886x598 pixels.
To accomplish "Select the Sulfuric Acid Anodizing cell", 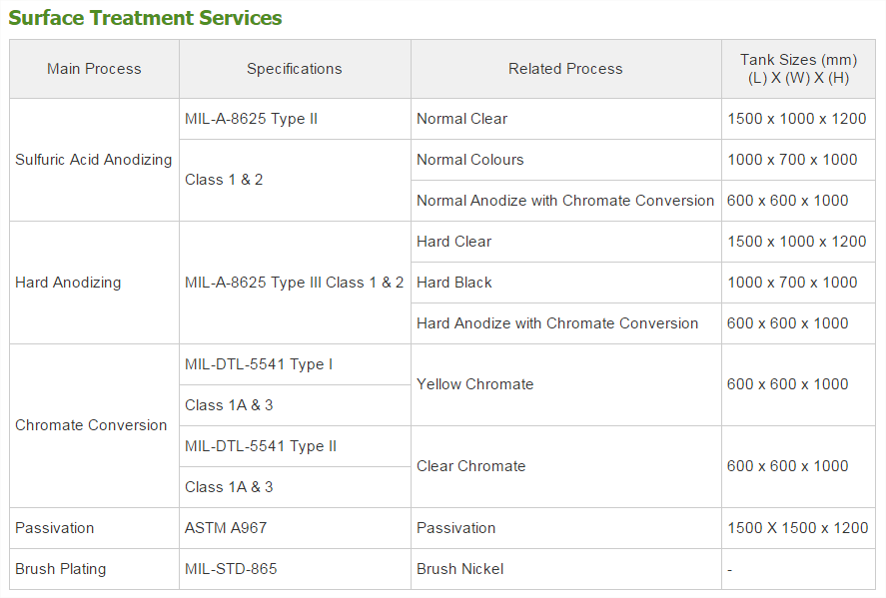I will click(94, 160).
